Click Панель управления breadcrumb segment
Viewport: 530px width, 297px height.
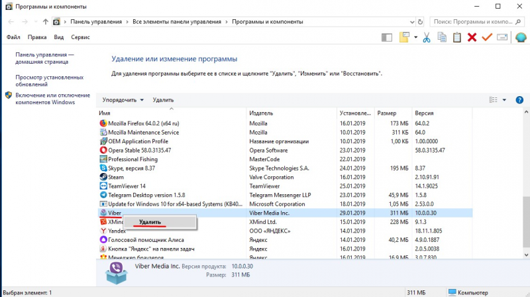[x=96, y=22]
